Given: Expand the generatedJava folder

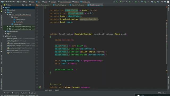Looking at the screenshot, I should (6, 31).
